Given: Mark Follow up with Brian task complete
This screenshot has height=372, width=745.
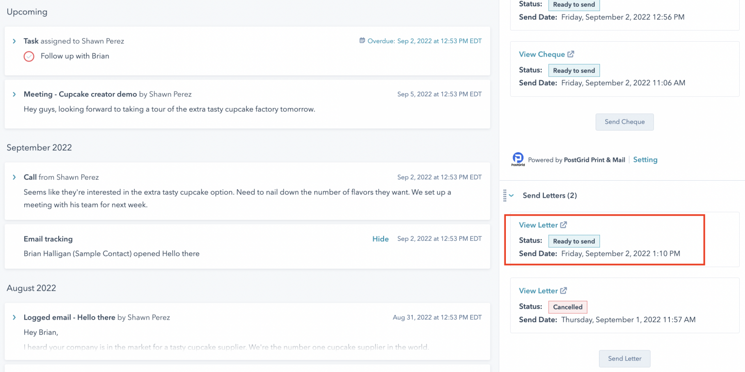Looking at the screenshot, I should 29,56.
